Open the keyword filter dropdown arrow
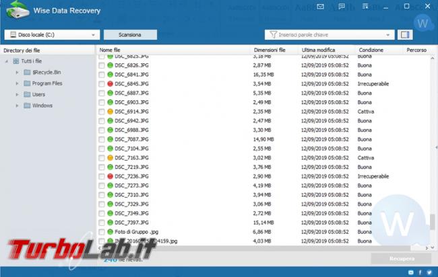 point(387,35)
